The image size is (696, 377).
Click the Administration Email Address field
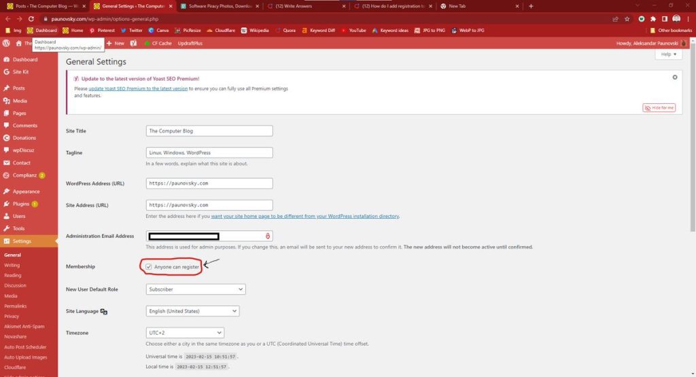pyautogui.click(x=209, y=236)
